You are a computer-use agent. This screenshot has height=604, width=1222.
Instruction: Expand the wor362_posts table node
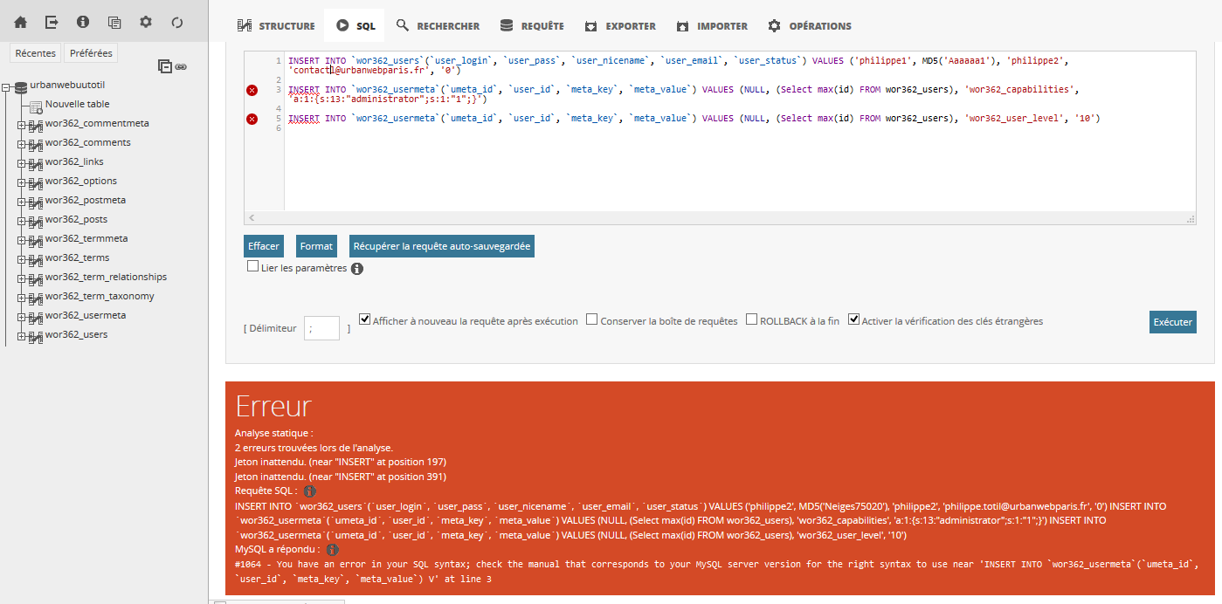tap(21, 220)
